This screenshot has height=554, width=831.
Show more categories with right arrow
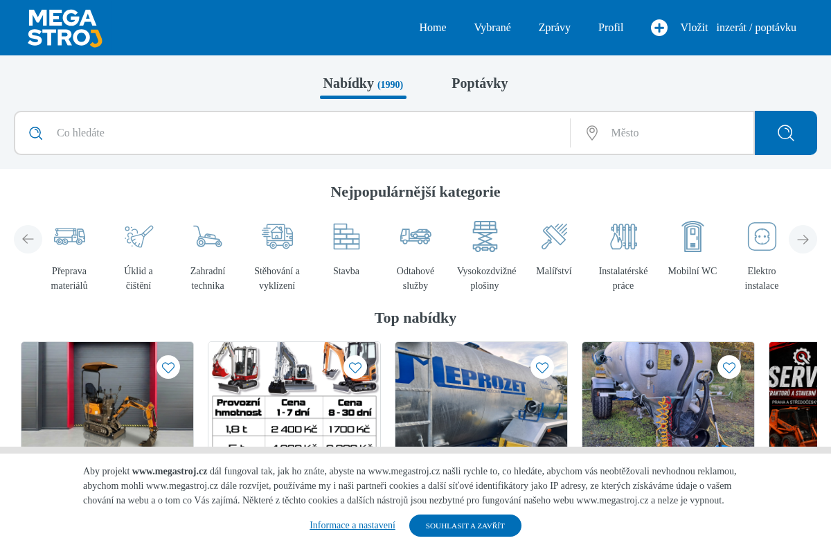tap(803, 239)
